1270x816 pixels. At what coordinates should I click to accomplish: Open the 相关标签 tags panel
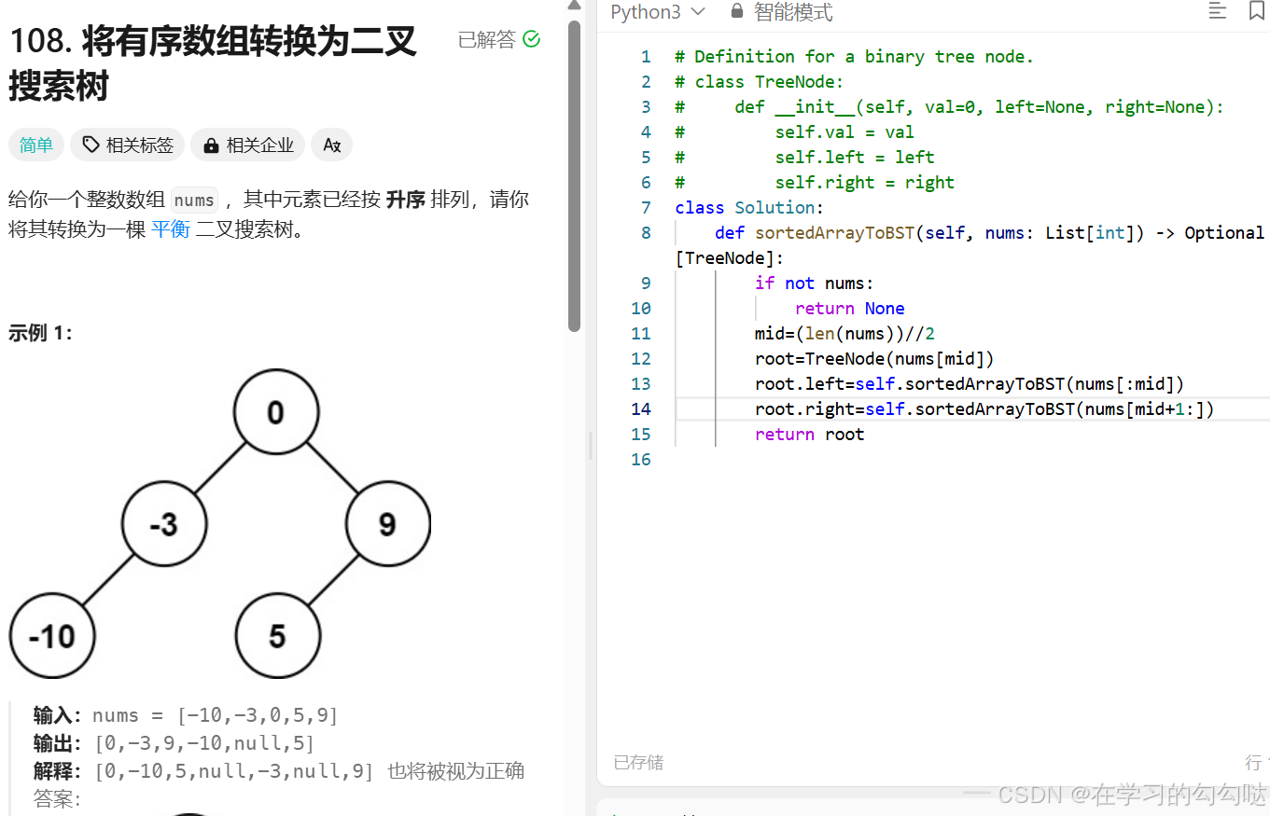point(127,145)
